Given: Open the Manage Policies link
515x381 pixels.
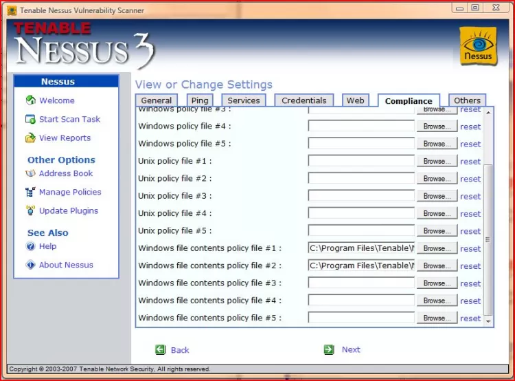Looking at the screenshot, I should (x=70, y=192).
